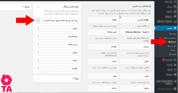Select the RSS available widget
Image resolution: width=178 pixels, height=93 pixels.
click(103, 20)
